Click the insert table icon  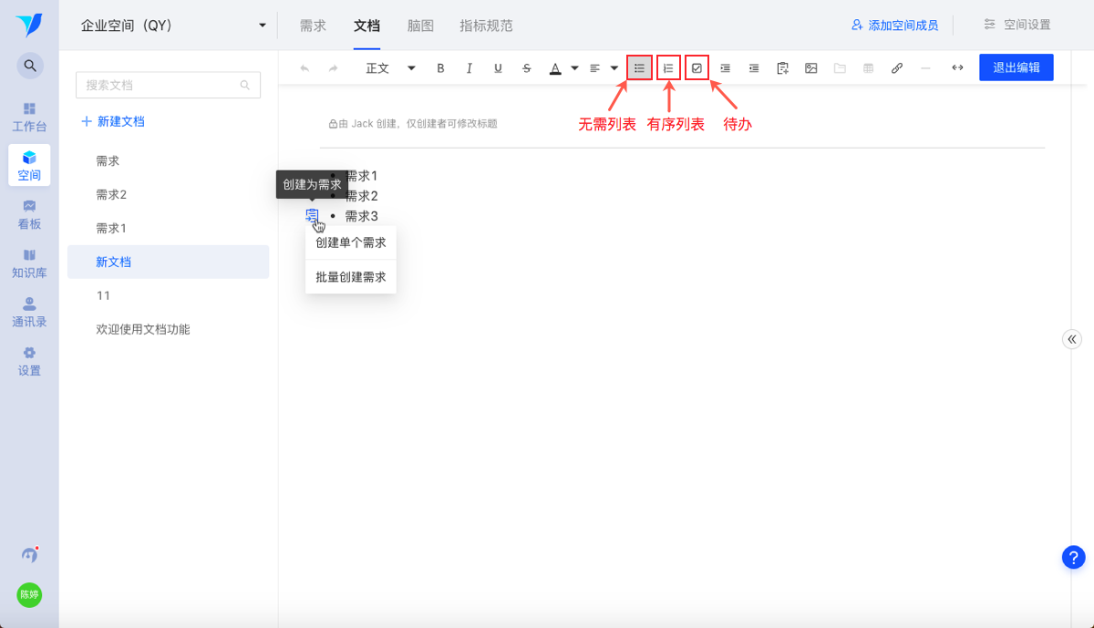tap(868, 68)
